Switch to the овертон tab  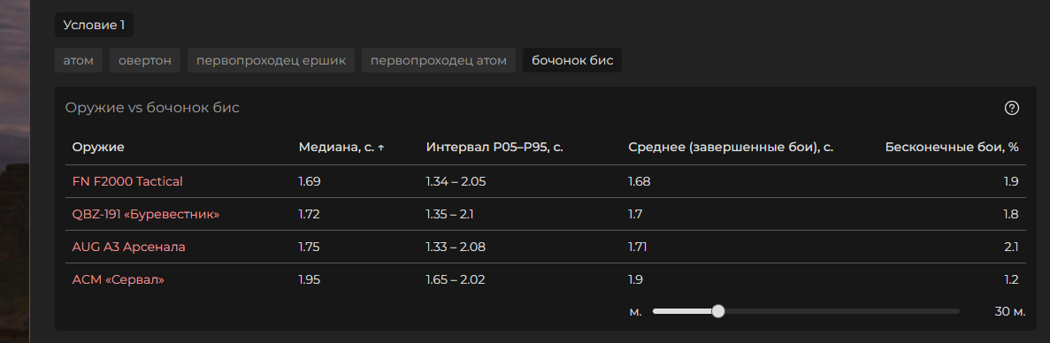coord(145,60)
